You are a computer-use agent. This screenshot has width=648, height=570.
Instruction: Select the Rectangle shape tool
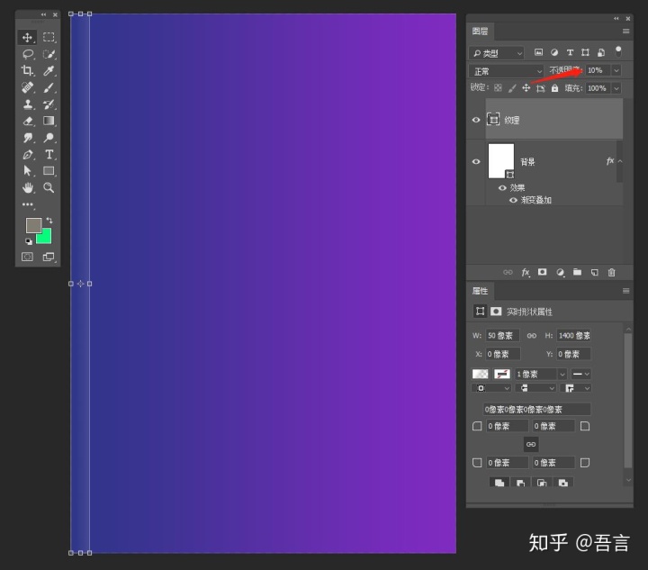point(49,171)
